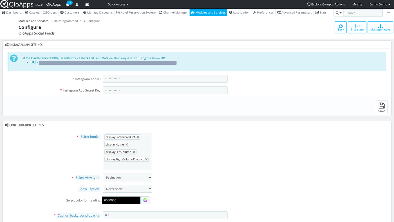Remove the displayFooterProduct hook tag

pyautogui.click(x=138, y=137)
